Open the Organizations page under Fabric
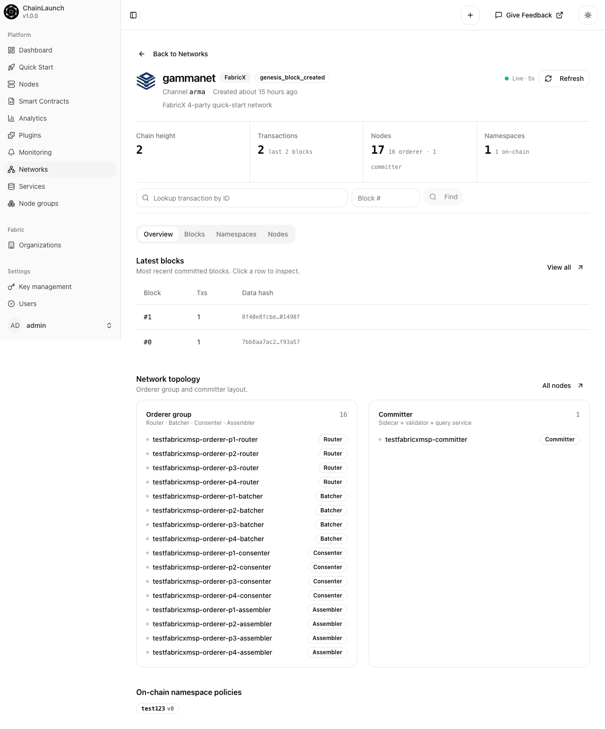Image resolution: width=605 pixels, height=729 pixels. (x=40, y=245)
